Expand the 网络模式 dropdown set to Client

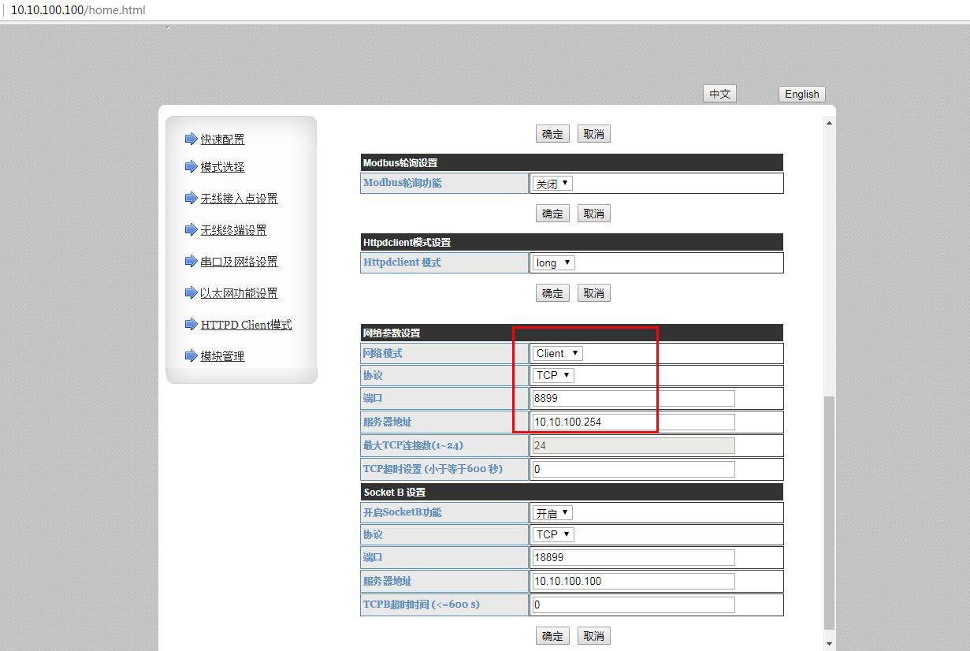click(557, 353)
